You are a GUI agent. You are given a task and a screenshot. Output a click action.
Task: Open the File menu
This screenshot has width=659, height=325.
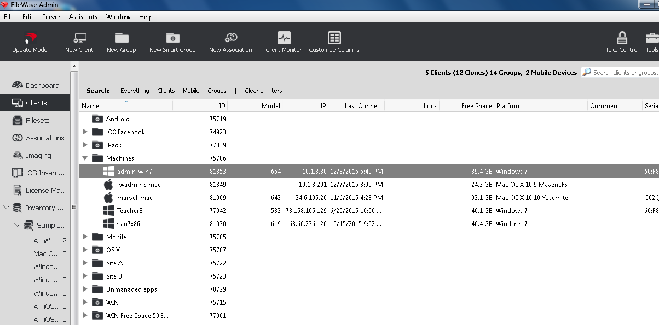click(x=8, y=17)
